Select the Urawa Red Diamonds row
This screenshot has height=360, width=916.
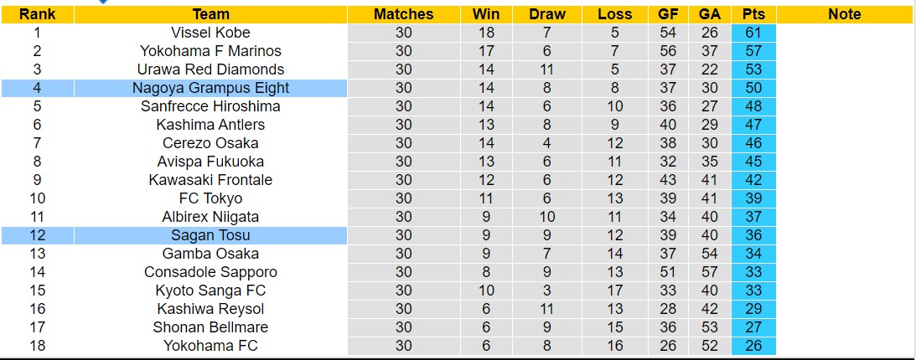tap(210, 69)
